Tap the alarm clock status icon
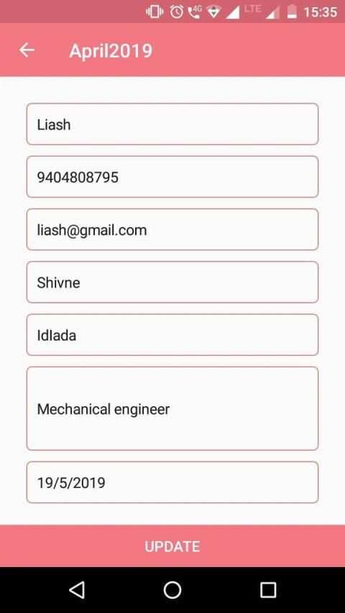 pos(176,11)
